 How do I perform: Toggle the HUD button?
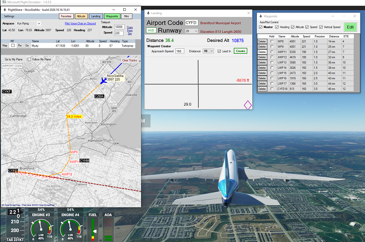(151, 31)
